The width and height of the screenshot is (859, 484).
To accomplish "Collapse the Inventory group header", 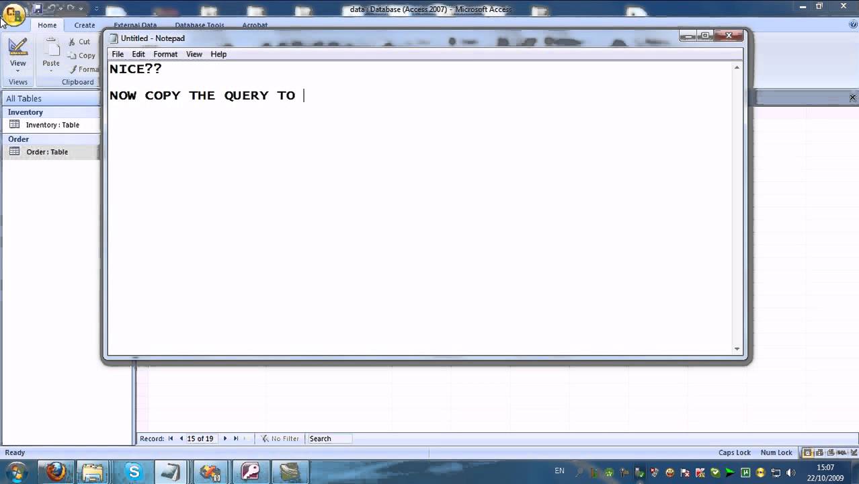I will click(50, 112).
